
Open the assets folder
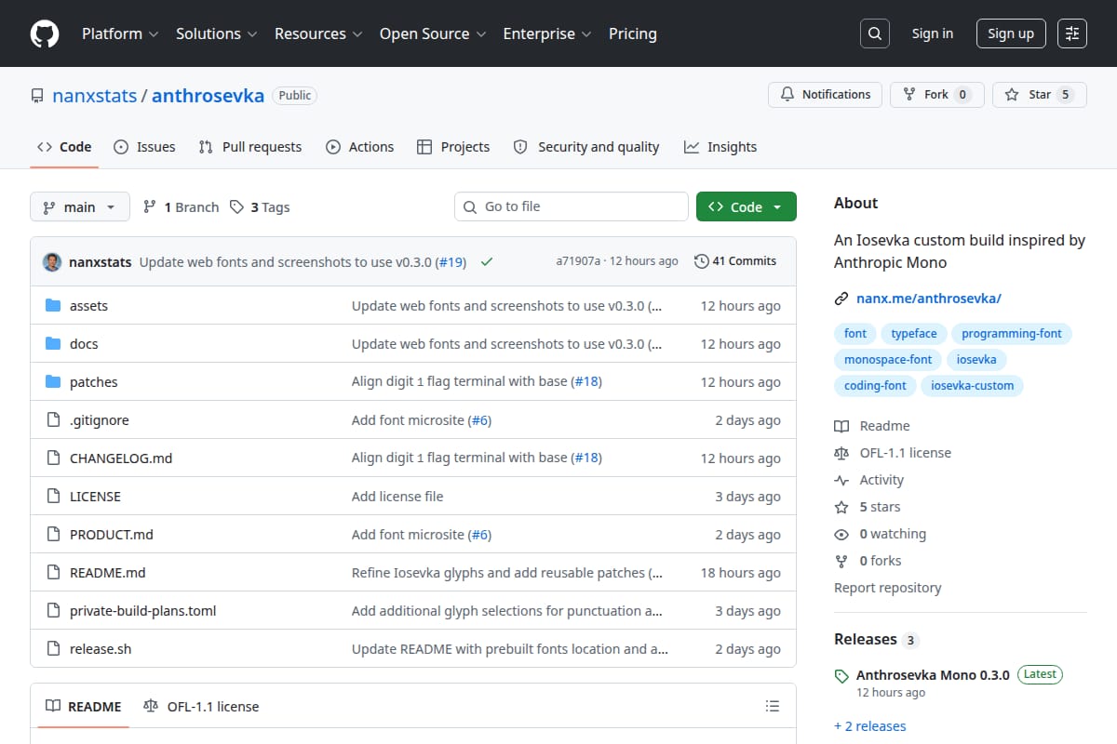88,306
